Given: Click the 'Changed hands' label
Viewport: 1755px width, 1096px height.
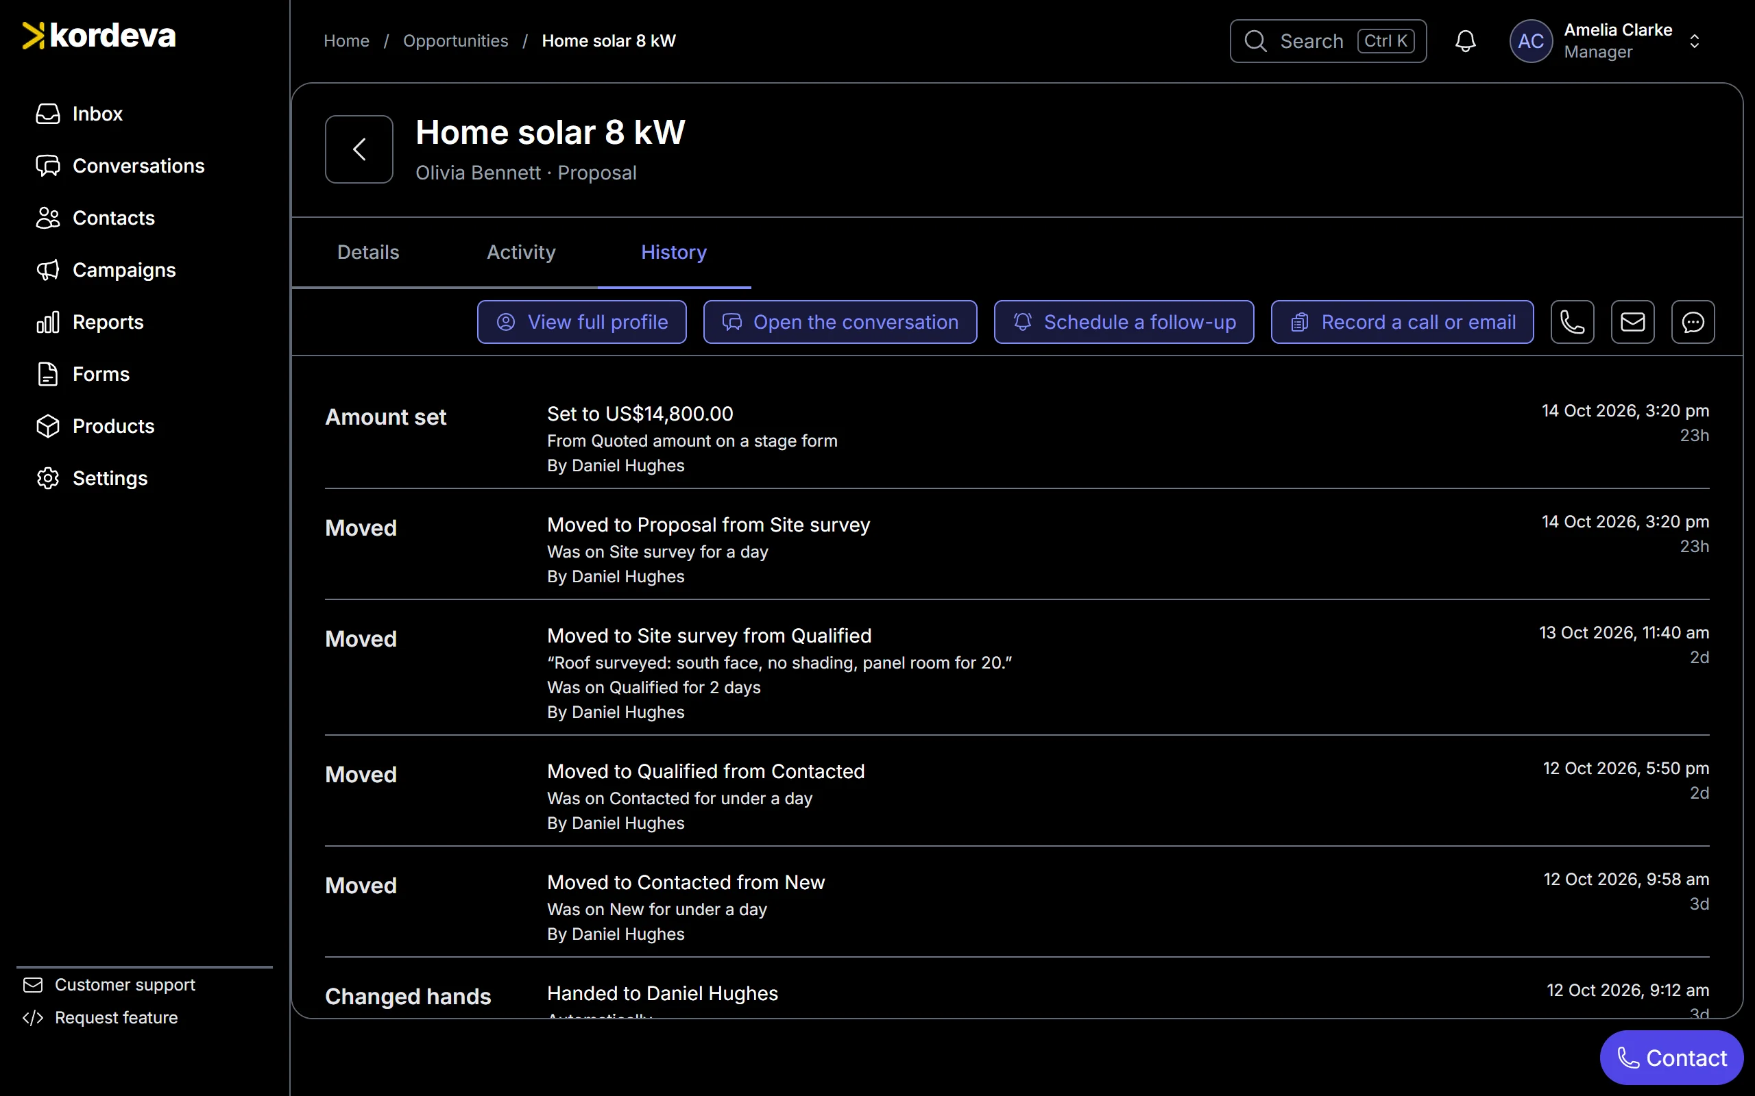Looking at the screenshot, I should 408,997.
